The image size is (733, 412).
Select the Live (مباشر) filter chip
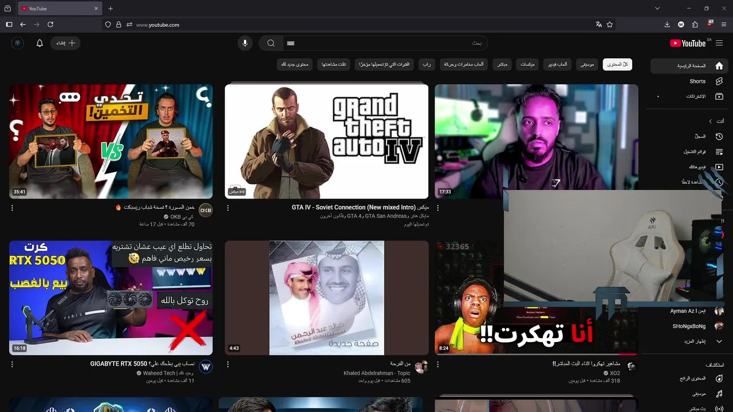[x=502, y=65]
